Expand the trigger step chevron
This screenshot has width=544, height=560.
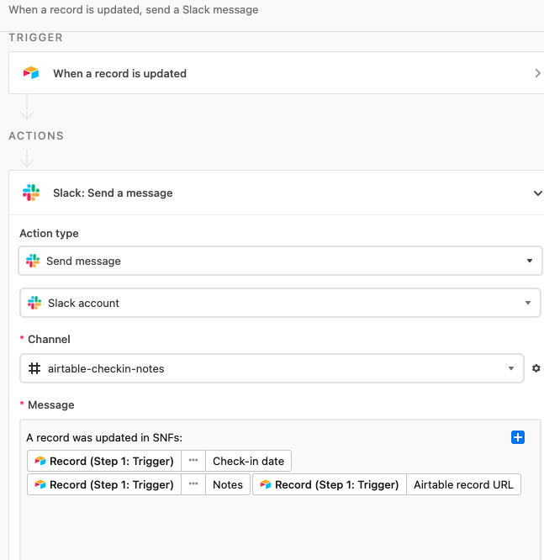click(537, 73)
